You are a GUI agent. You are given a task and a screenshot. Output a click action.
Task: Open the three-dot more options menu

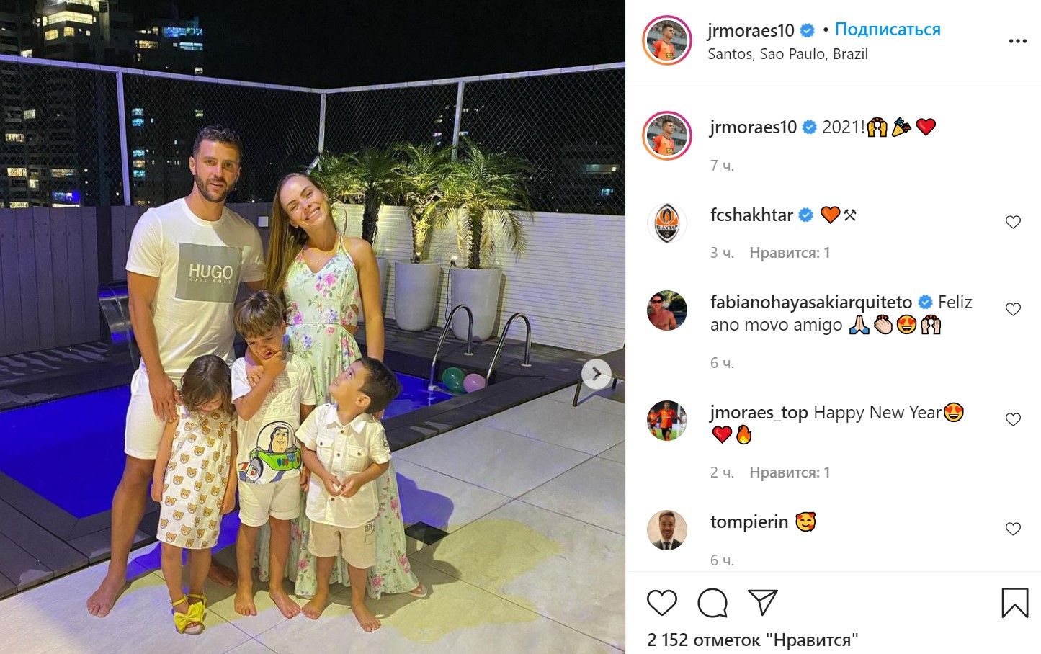click(1017, 41)
